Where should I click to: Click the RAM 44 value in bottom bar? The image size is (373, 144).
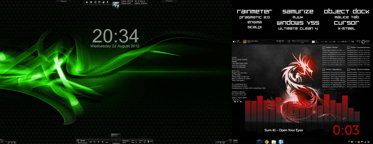click(134, 142)
